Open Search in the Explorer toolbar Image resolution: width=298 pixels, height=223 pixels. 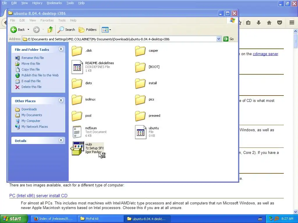click(66, 30)
